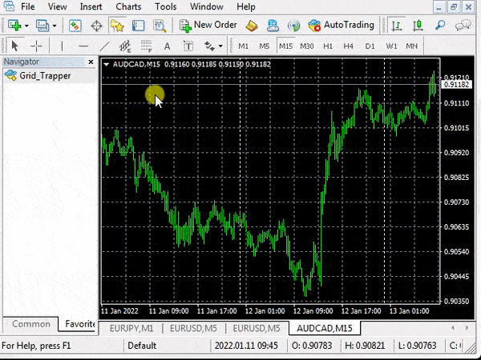The image size is (481, 360).
Task: Click the Default profile in status bar
Action: (x=142, y=346)
